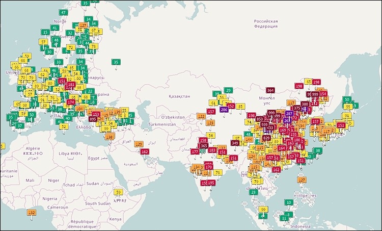The image size is (382, 231).
Task: Open the dark maroon 364 marker in Mongolia
Action: tap(270, 90)
